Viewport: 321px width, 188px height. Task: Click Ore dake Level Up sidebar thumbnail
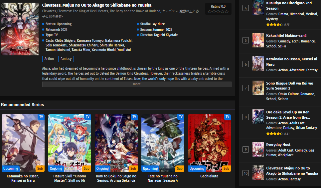[x=258, y=117]
